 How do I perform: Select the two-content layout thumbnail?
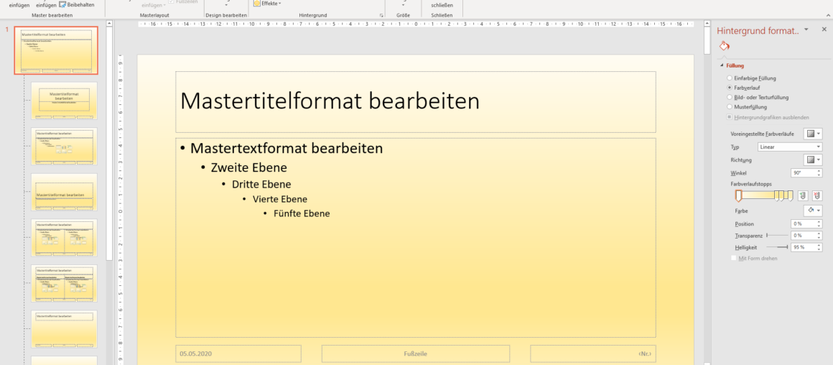tap(64, 238)
